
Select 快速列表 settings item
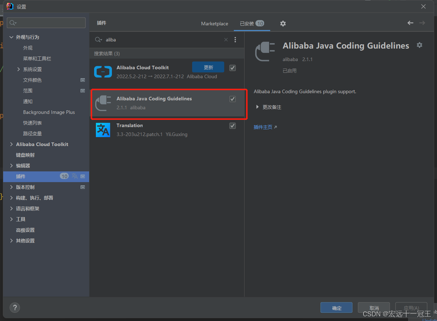tap(32, 123)
